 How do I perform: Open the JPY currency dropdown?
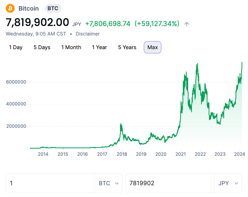point(228,183)
